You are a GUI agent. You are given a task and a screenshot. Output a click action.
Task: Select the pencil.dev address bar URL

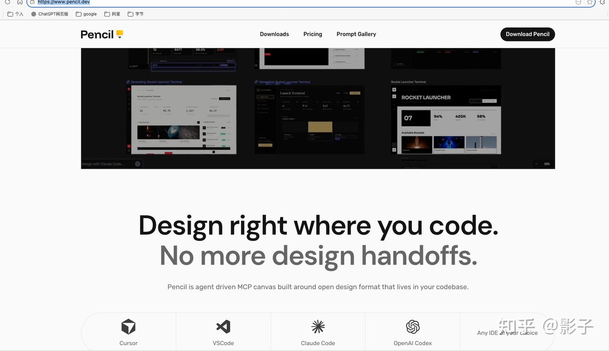pyautogui.click(x=63, y=2)
